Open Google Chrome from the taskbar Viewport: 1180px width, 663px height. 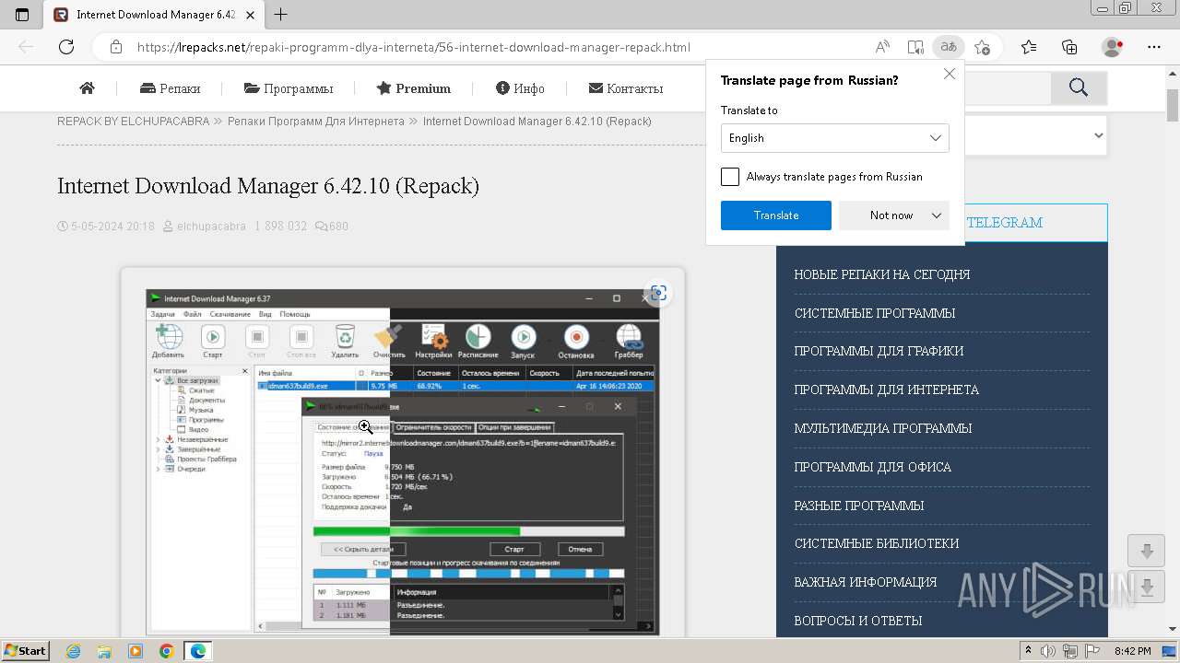167,651
